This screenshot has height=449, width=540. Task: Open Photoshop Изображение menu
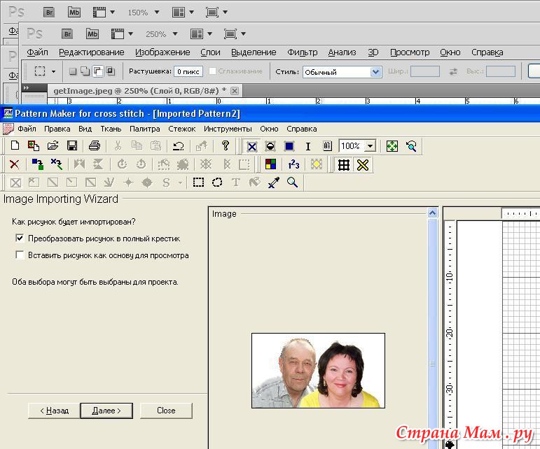tap(162, 52)
